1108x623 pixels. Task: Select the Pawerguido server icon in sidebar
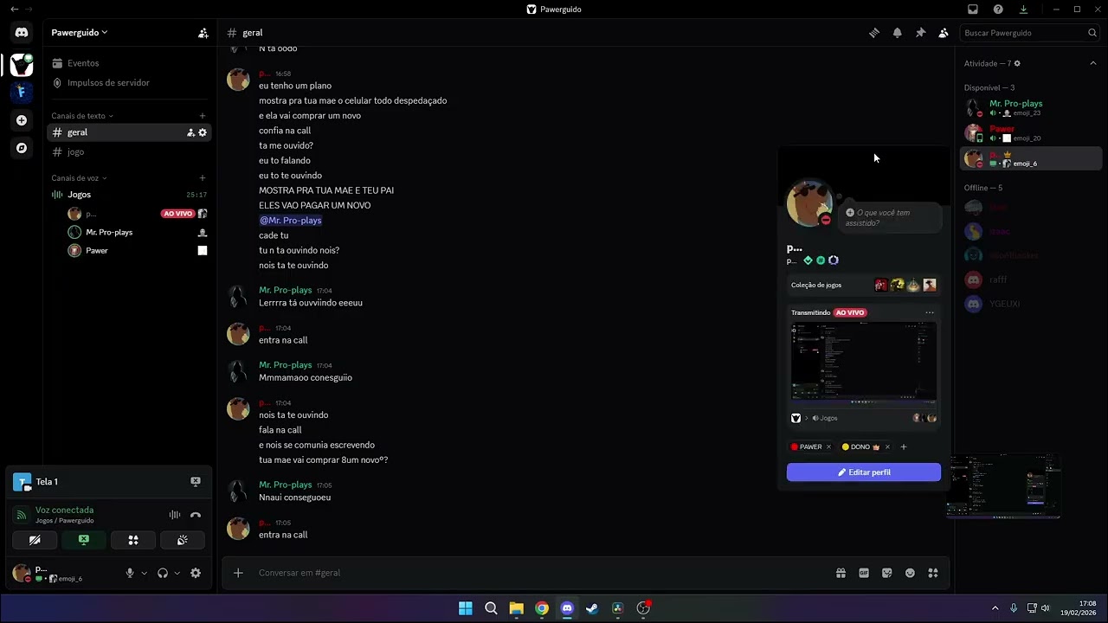point(22,65)
